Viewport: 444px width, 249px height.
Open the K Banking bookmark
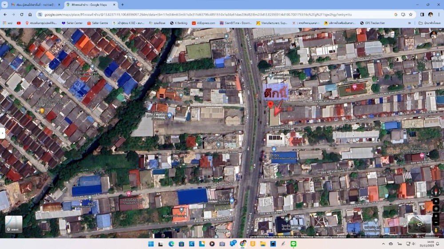tap(178, 23)
